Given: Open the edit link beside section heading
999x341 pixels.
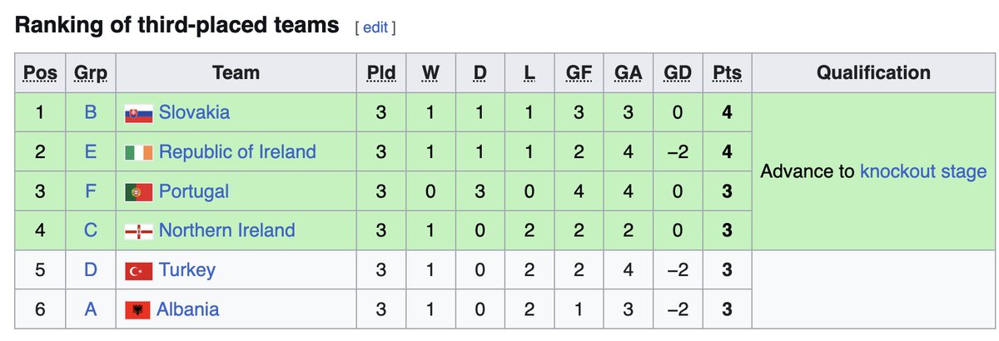Looking at the screenshot, I should coord(375,27).
